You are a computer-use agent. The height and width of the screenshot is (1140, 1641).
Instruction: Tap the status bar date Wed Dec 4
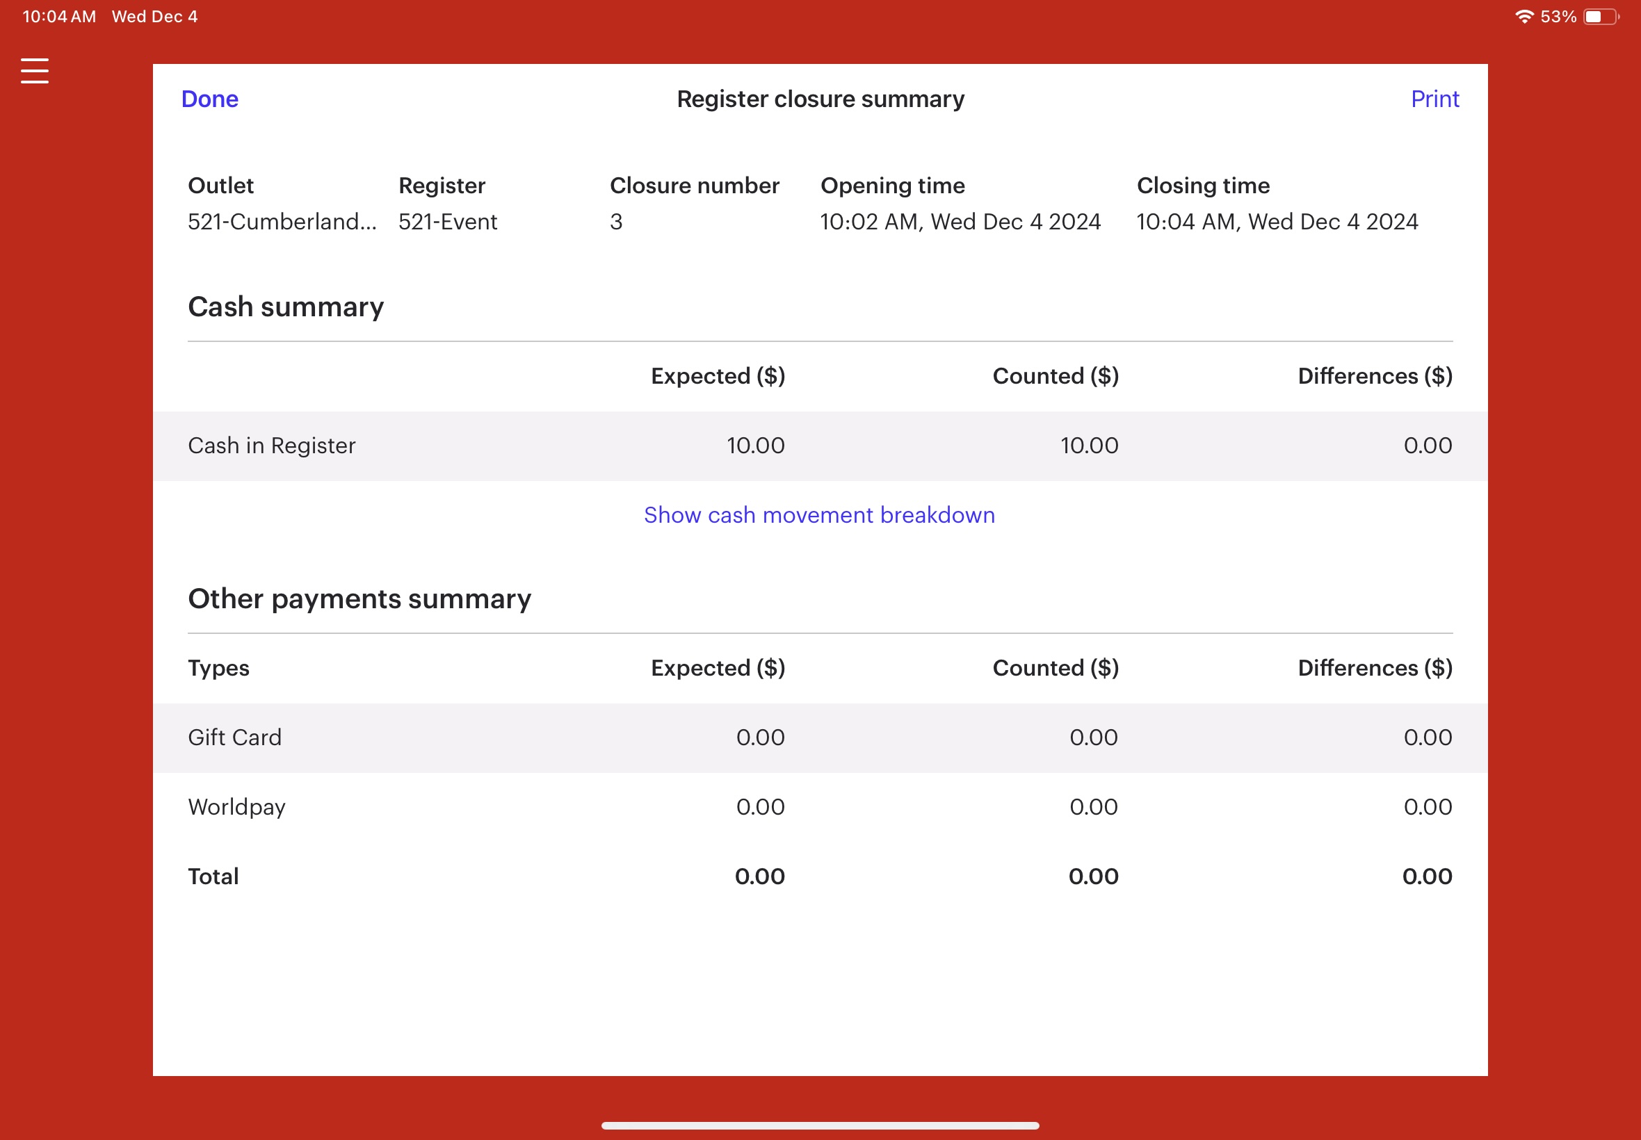pyautogui.click(x=154, y=17)
